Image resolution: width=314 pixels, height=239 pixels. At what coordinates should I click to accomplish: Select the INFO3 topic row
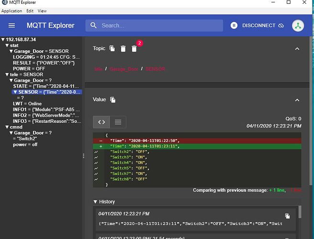(47, 121)
